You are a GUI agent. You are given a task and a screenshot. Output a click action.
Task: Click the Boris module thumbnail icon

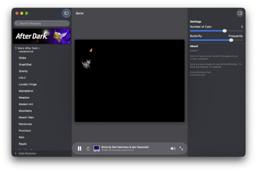tap(96, 148)
